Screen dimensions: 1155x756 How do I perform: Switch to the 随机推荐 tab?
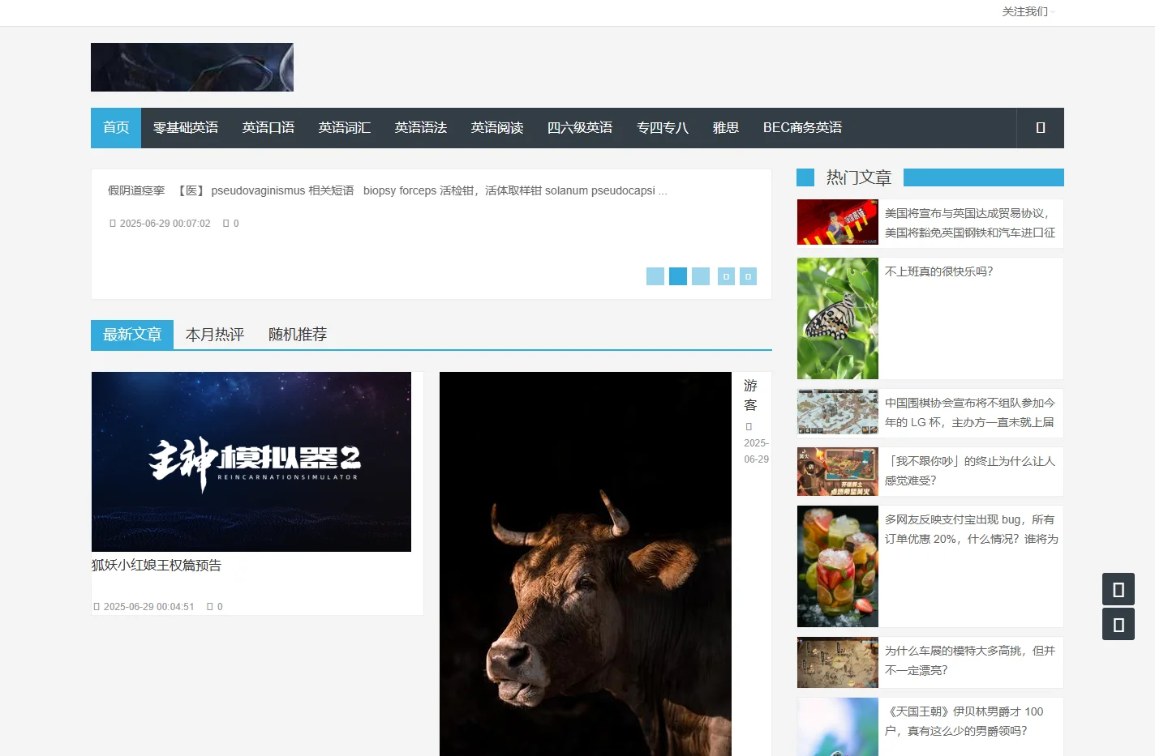pyautogui.click(x=298, y=335)
